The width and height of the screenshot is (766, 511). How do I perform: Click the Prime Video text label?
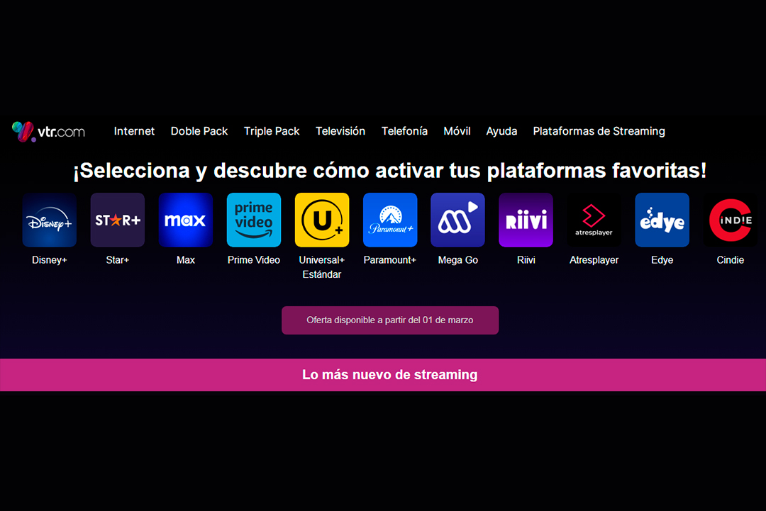pyautogui.click(x=253, y=260)
